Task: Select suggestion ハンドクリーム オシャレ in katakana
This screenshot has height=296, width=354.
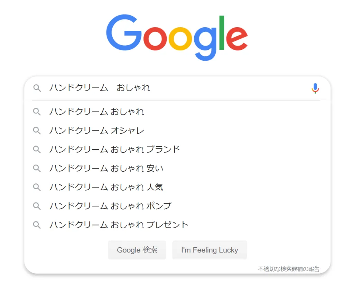Action: click(97, 131)
